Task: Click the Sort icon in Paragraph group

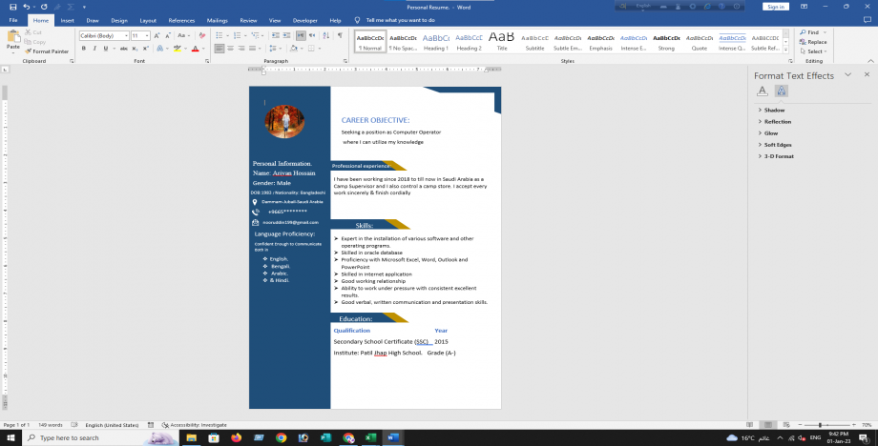Action: 326,35
